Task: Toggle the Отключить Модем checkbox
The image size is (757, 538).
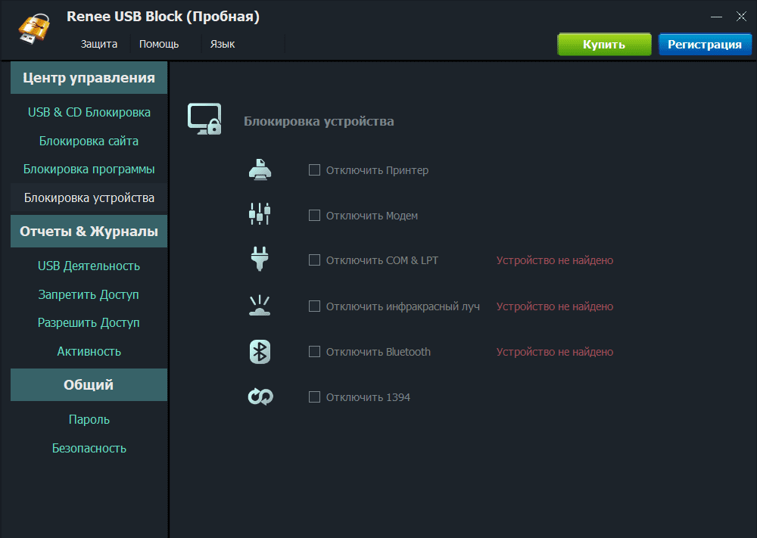Action: point(314,216)
